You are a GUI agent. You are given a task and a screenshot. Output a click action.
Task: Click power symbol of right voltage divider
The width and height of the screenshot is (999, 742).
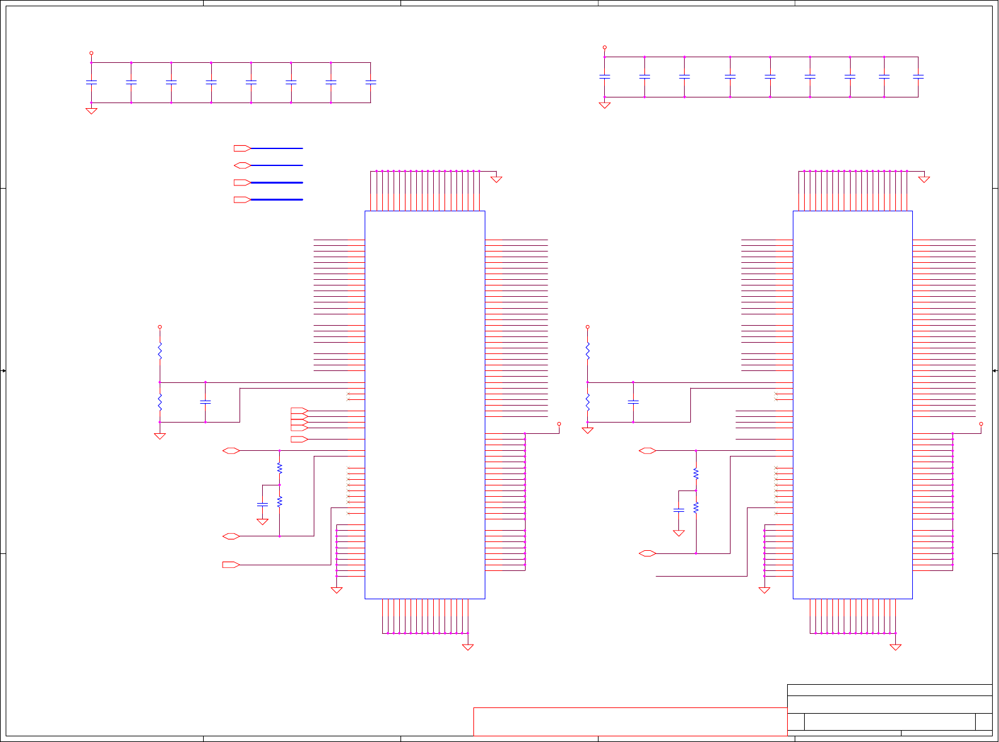[588, 327]
